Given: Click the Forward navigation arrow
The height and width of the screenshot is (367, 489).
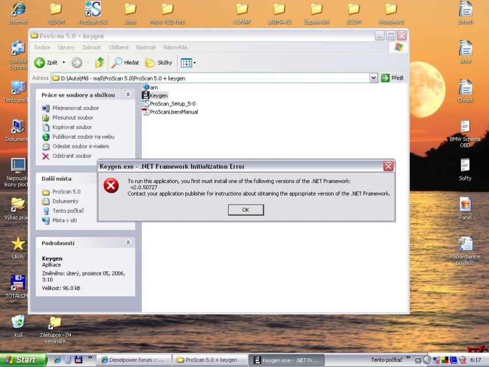Looking at the screenshot, I should [x=77, y=63].
